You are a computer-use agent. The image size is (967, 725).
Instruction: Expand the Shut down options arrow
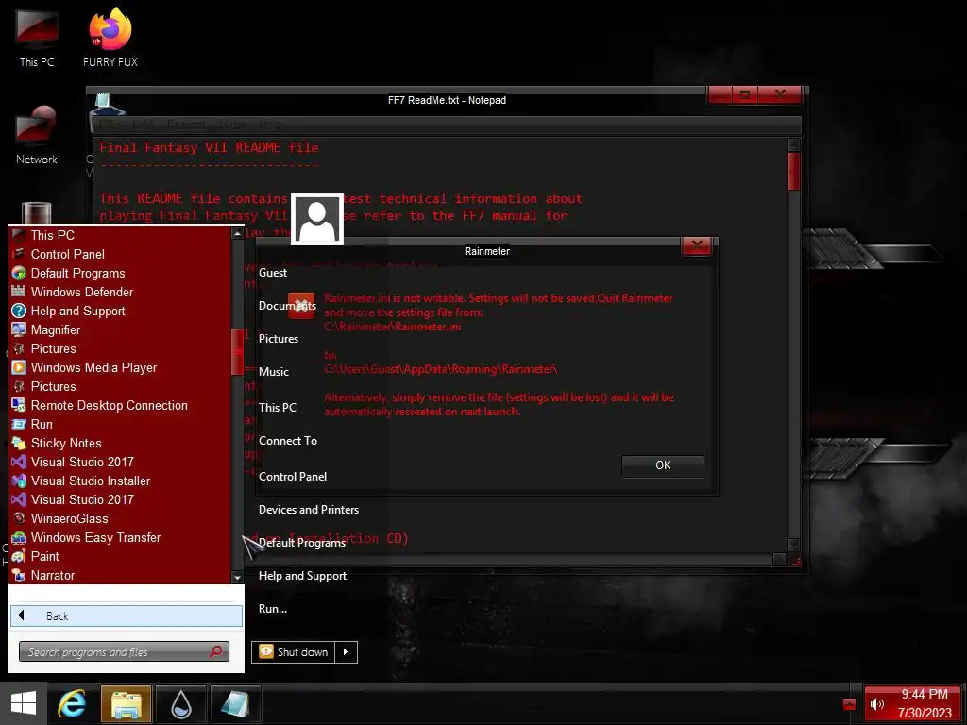(346, 651)
